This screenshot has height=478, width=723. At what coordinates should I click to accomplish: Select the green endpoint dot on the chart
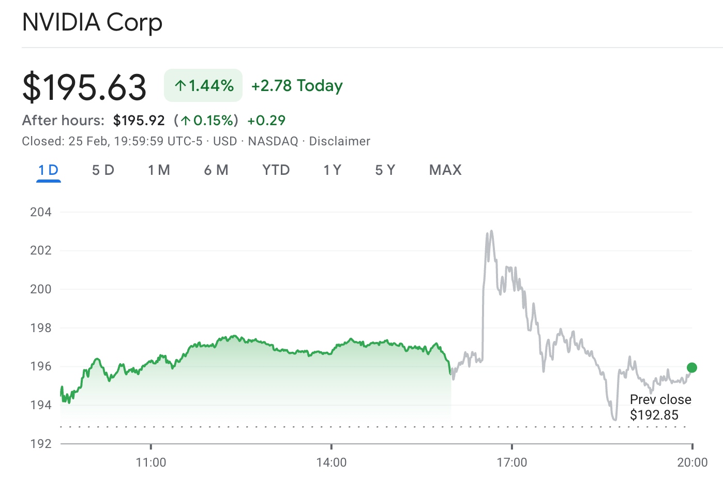pyautogui.click(x=691, y=367)
